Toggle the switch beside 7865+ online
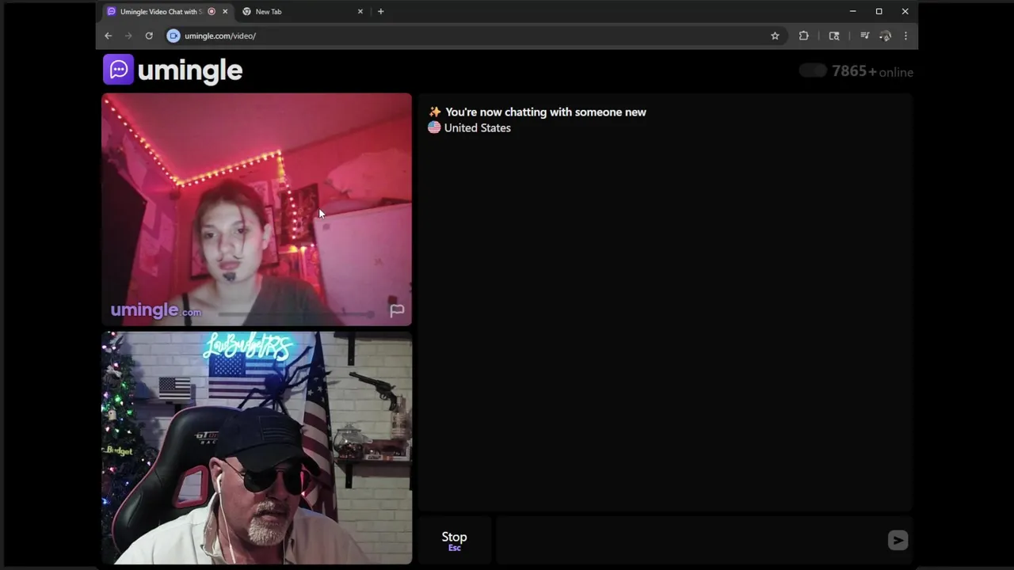This screenshot has height=570, width=1014. click(812, 70)
